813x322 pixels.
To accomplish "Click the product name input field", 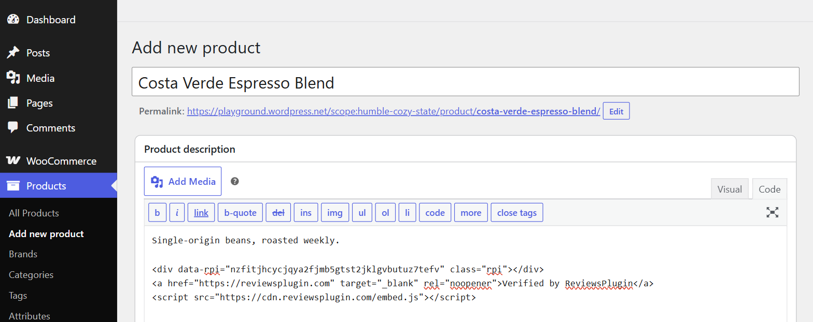I will [x=465, y=82].
